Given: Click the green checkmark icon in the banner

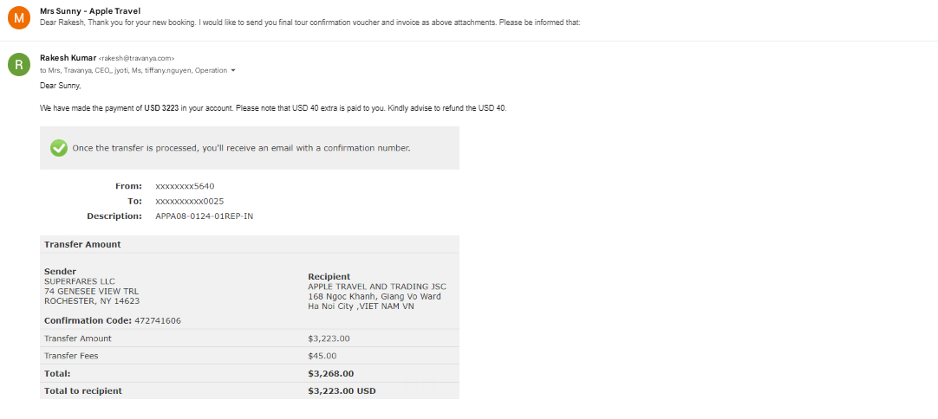Looking at the screenshot, I should (x=59, y=148).
